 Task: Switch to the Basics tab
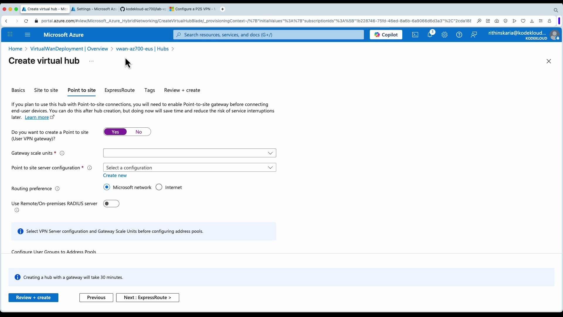coord(18,90)
